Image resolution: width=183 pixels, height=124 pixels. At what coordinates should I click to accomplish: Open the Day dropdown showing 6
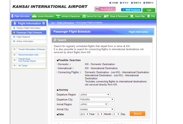pos(116,114)
